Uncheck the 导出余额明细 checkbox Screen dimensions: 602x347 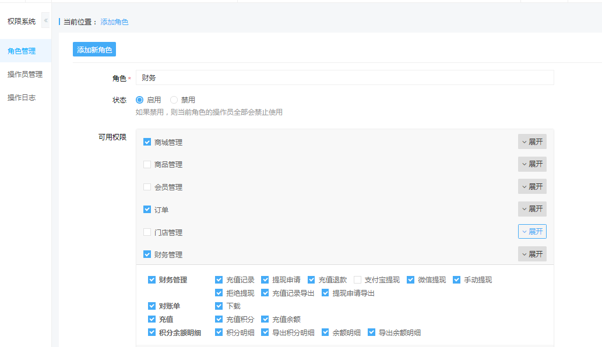(371, 332)
